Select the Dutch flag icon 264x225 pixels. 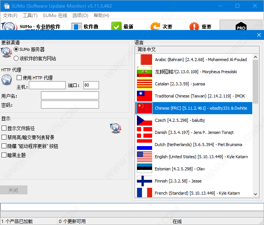pyautogui.click(x=145, y=145)
